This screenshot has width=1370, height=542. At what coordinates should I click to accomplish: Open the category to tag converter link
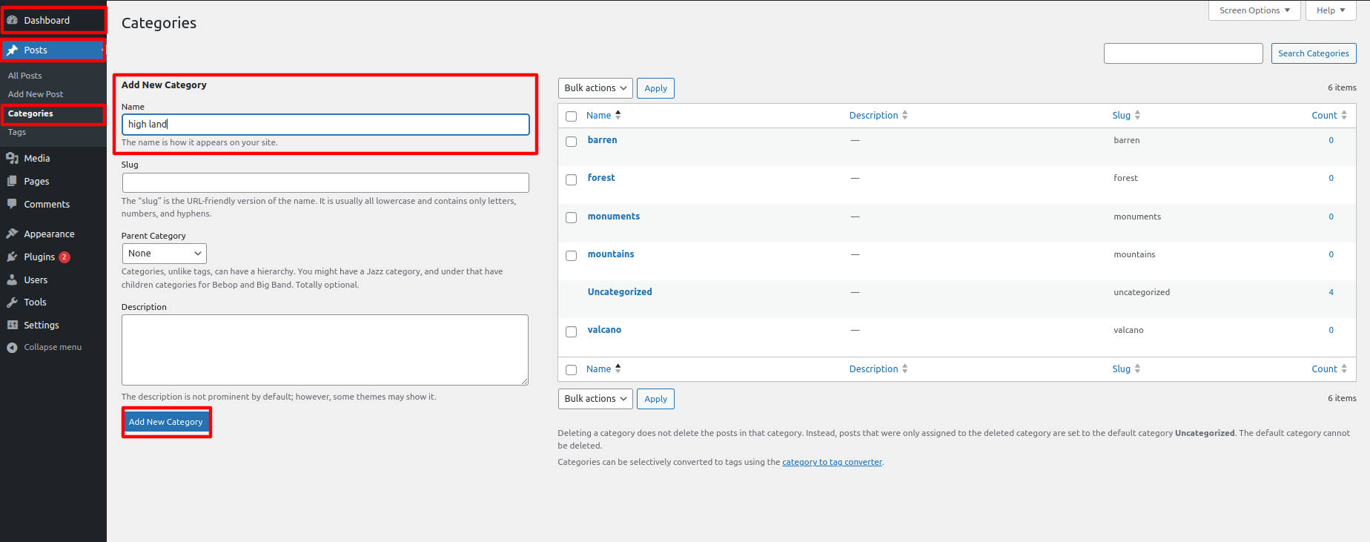coord(832,462)
